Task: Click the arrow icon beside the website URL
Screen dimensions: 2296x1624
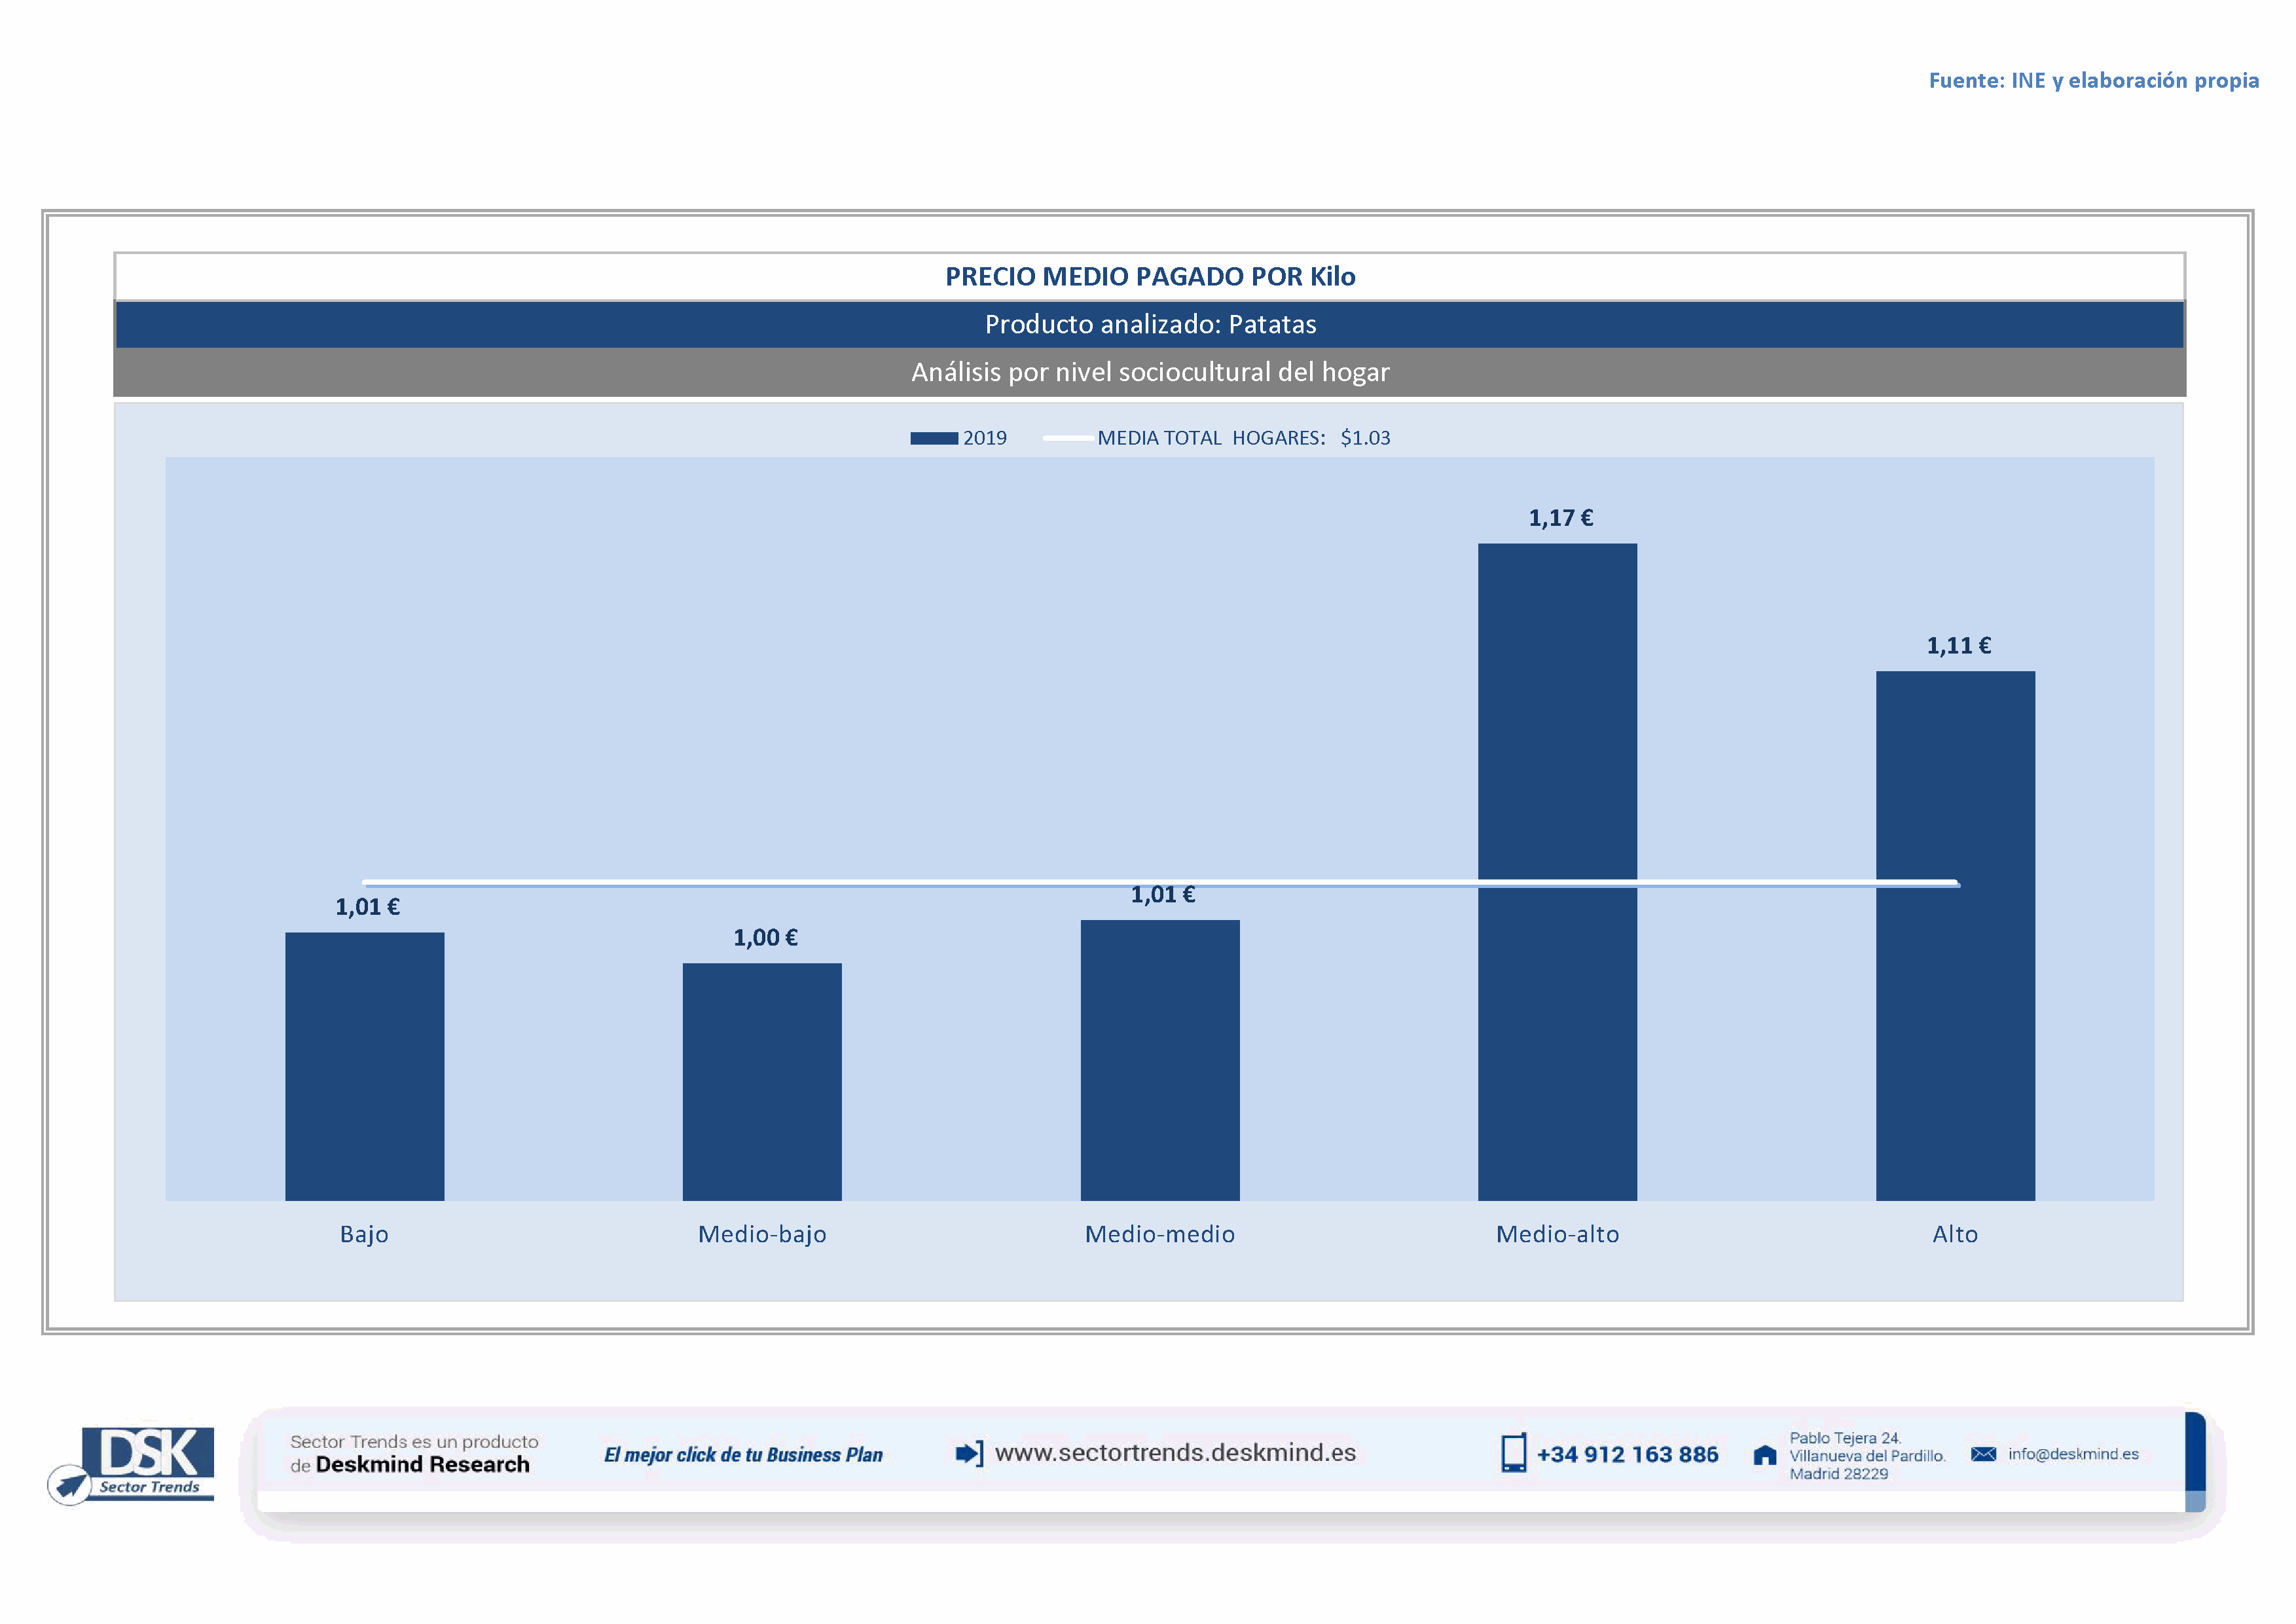Action: (x=968, y=1453)
